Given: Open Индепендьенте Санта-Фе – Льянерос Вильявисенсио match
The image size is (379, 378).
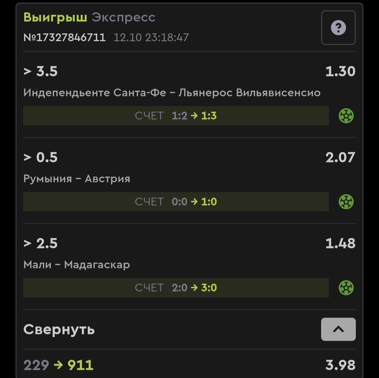Looking at the screenshot, I should pyautogui.click(x=172, y=93).
